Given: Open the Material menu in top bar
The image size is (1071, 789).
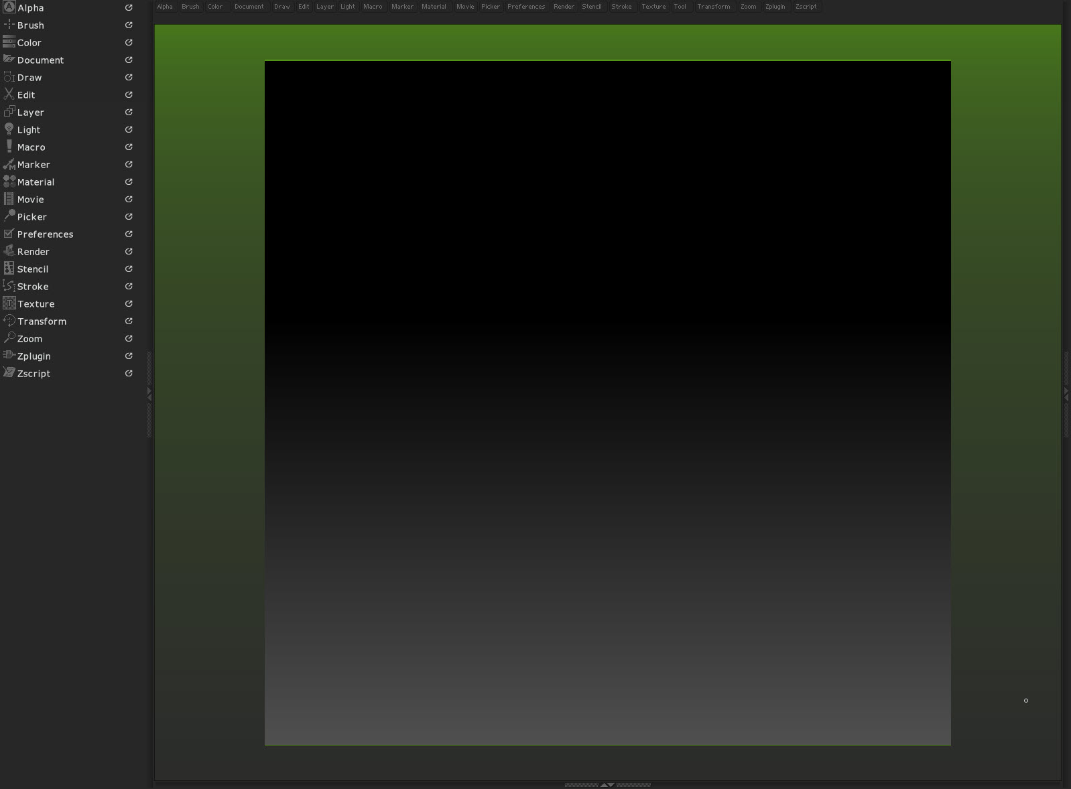Looking at the screenshot, I should (x=434, y=7).
